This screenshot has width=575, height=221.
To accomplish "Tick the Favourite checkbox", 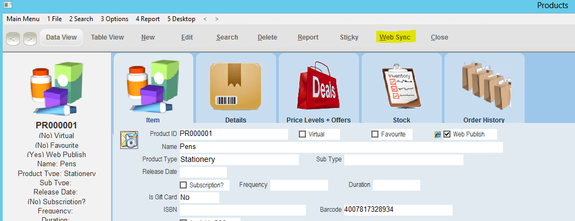I will tap(375, 134).
